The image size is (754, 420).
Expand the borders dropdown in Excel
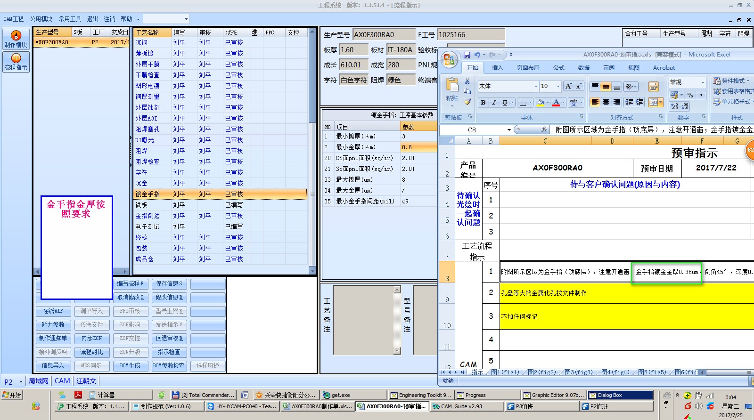(x=530, y=102)
